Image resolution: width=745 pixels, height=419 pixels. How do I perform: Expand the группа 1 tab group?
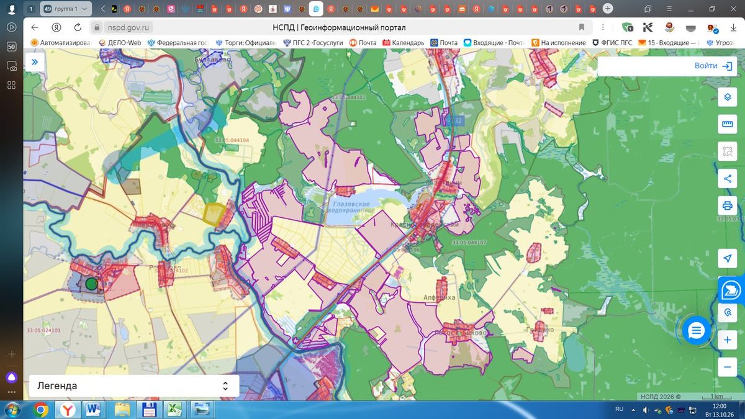pos(66,9)
